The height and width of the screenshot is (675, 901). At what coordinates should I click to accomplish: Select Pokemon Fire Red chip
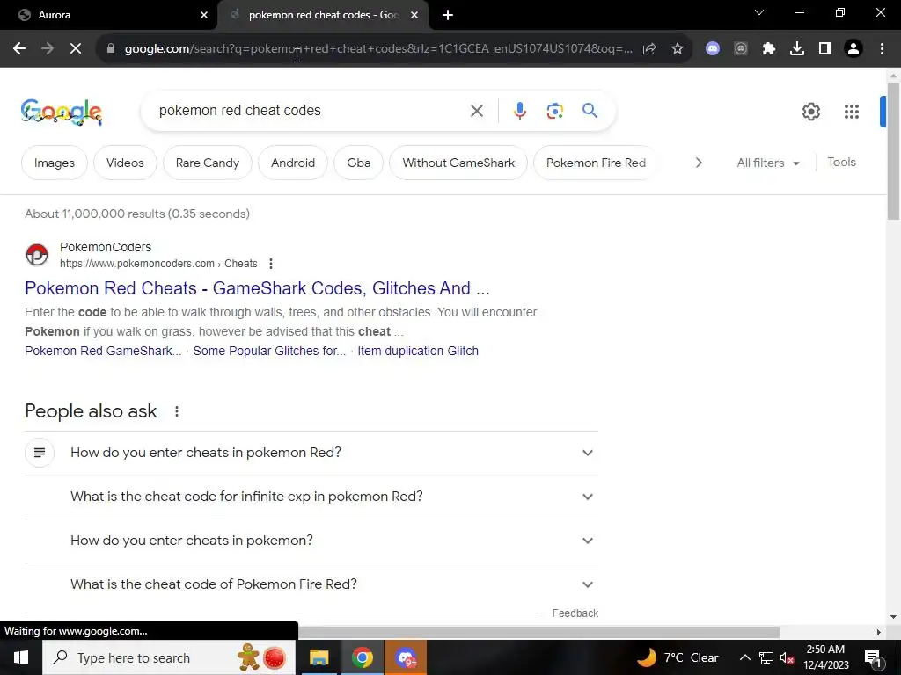(x=596, y=163)
